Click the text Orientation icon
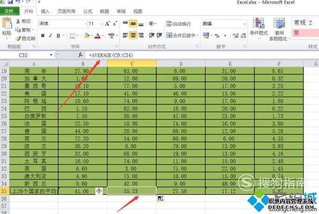Image resolution: width=319 pixels, height=214 pixels. coord(152,23)
